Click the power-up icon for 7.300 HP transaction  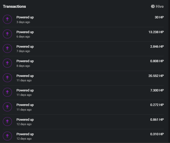(7, 92)
